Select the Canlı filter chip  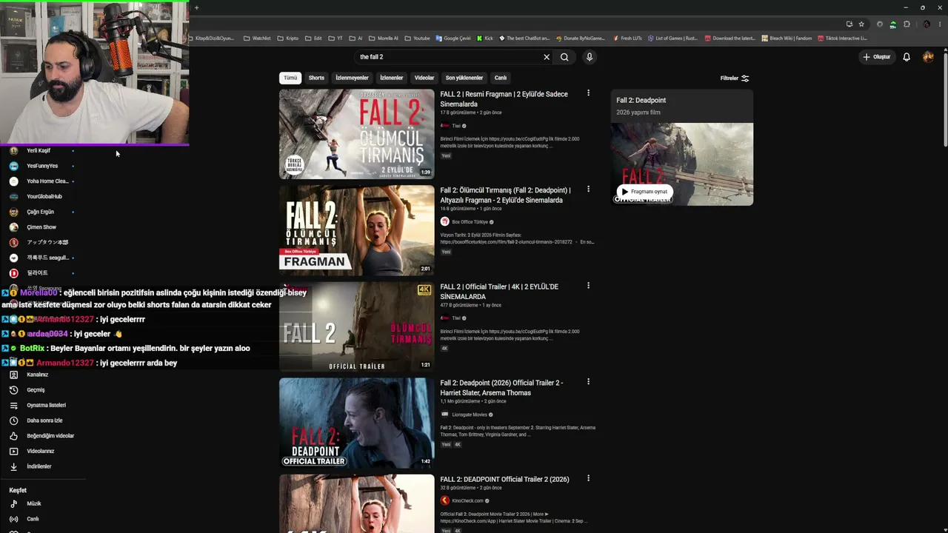pyautogui.click(x=501, y=78)
